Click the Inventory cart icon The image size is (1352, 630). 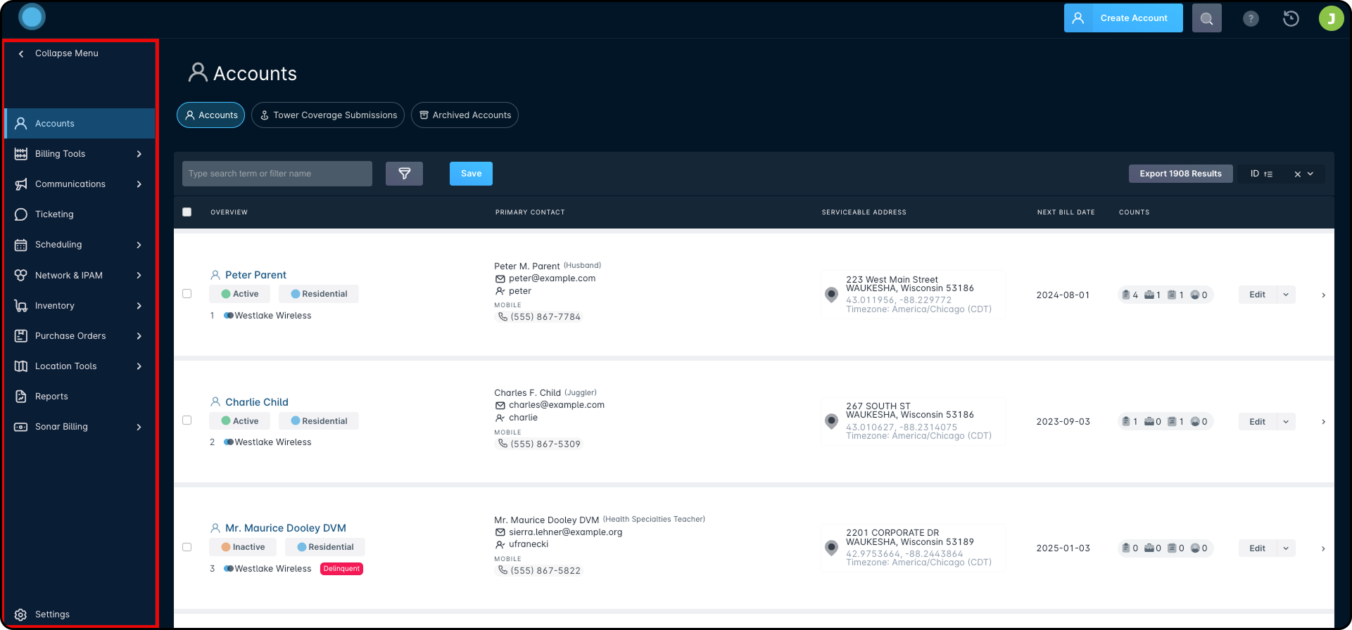21,306
